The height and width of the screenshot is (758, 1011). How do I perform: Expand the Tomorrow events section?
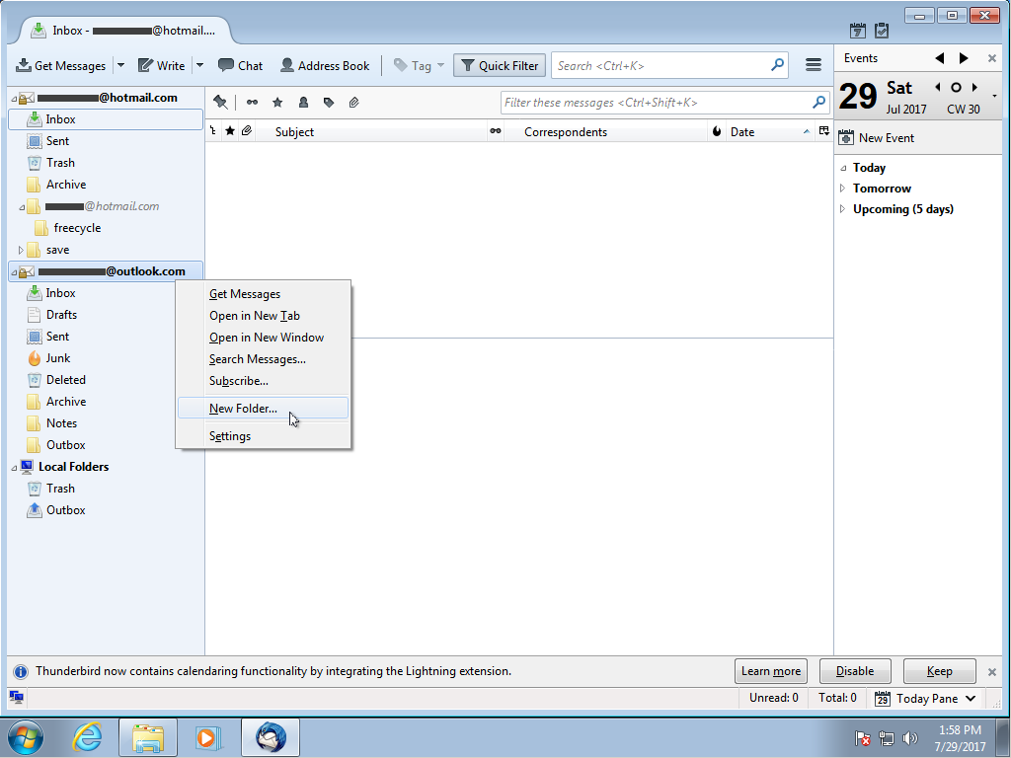[842, 189]
